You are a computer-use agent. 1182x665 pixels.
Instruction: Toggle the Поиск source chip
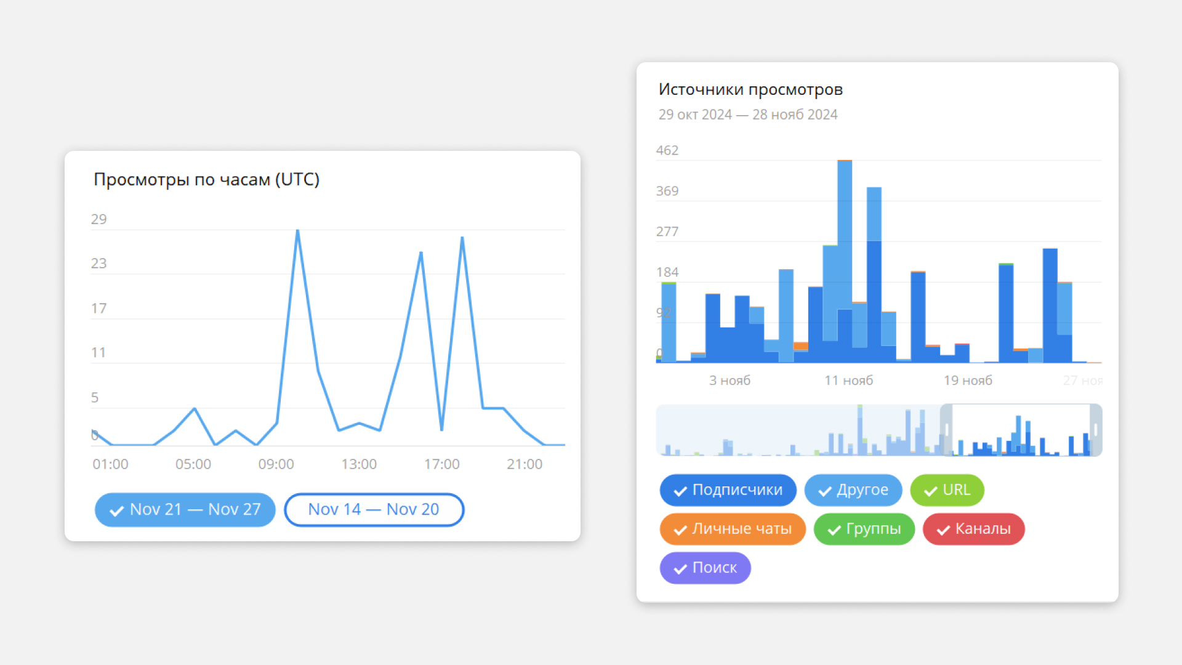tap(705, 568)
